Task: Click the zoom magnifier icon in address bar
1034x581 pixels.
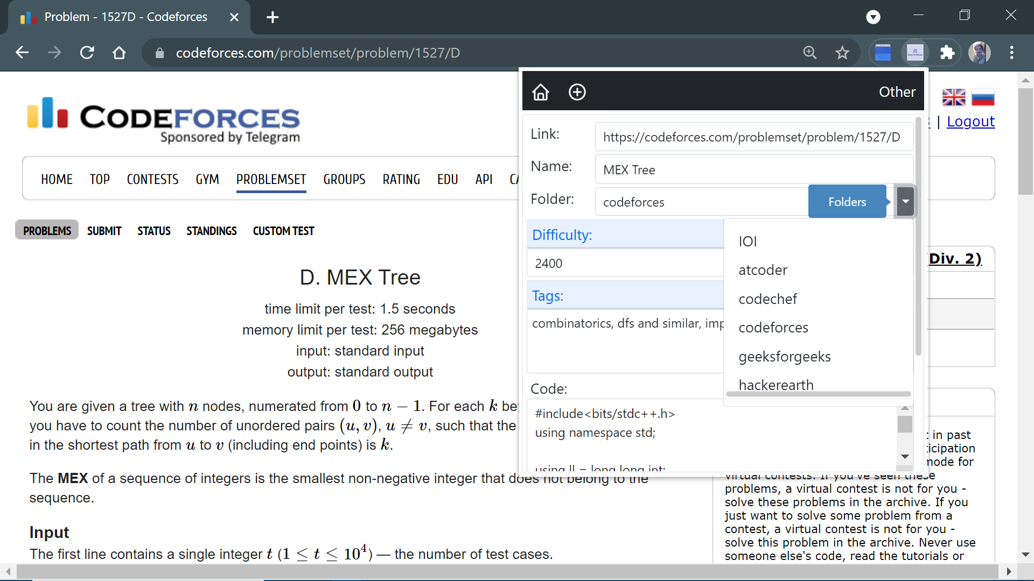Action: click(810, 53)
